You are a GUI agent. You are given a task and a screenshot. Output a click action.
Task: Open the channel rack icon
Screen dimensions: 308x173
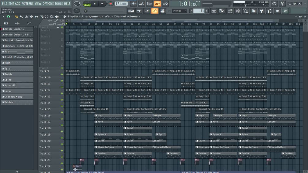tap(230, 11)
